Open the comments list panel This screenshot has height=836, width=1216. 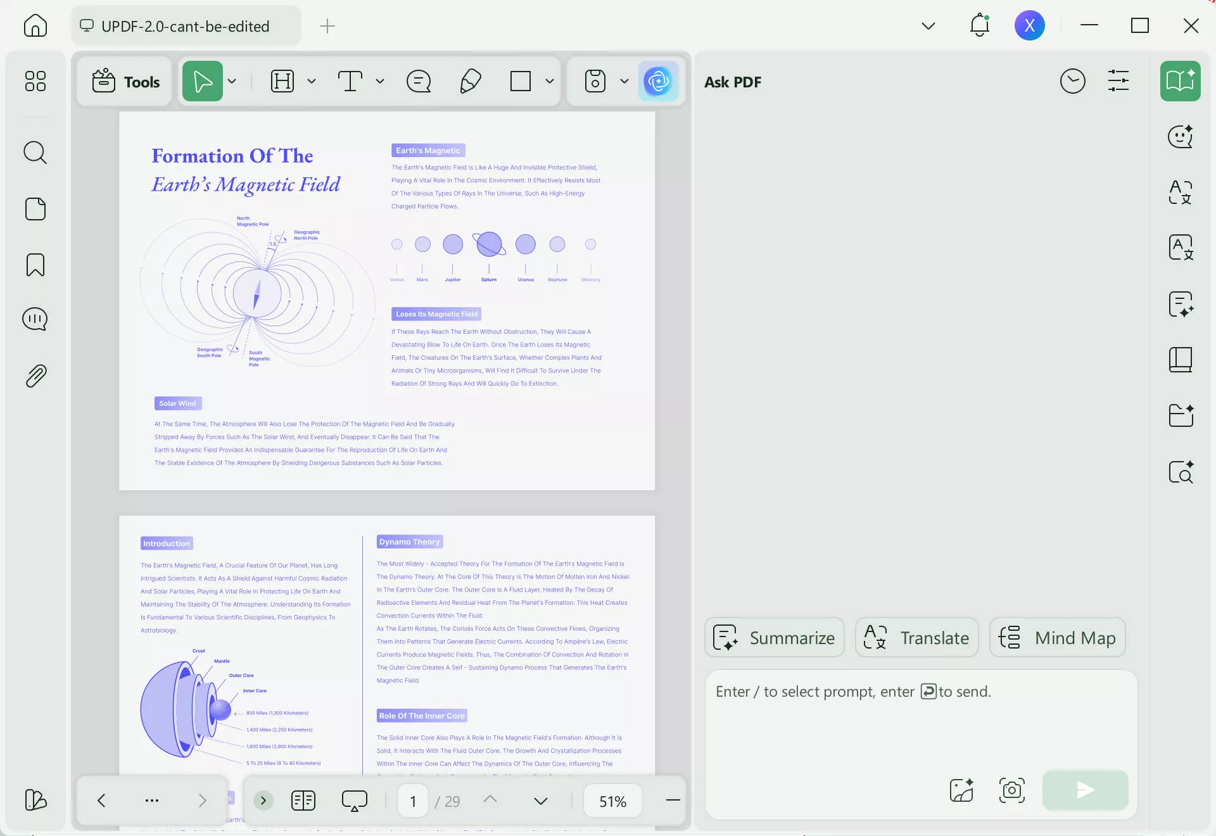tap(35, 319)
